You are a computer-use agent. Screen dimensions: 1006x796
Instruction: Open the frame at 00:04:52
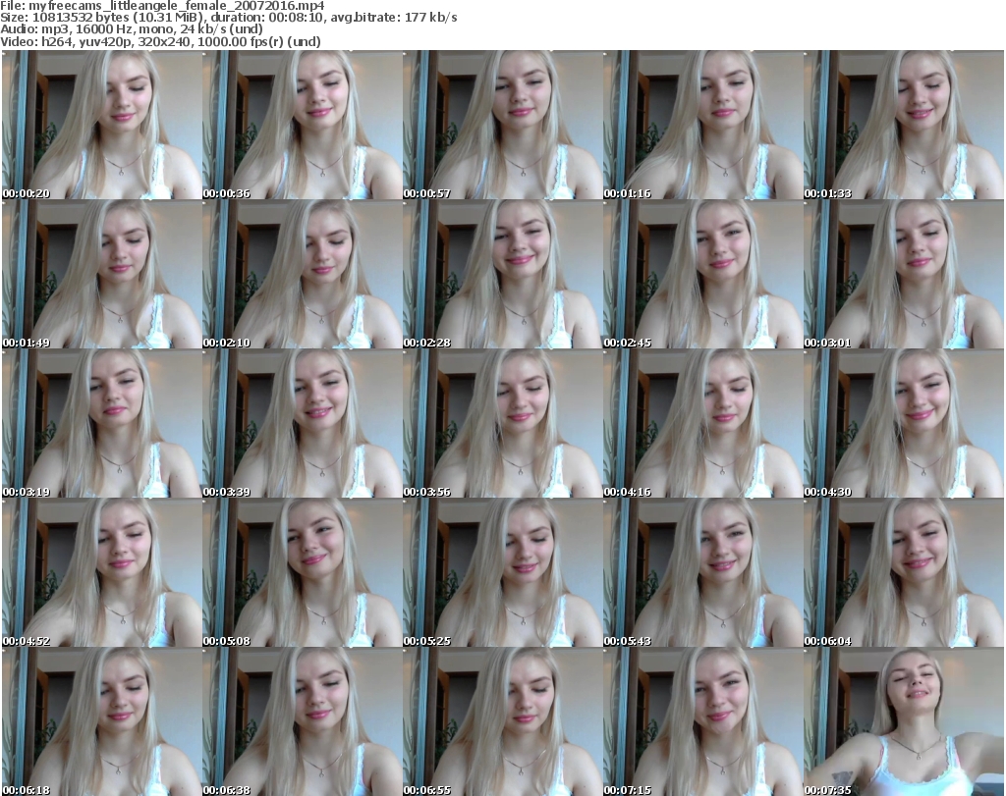[102, 573]
